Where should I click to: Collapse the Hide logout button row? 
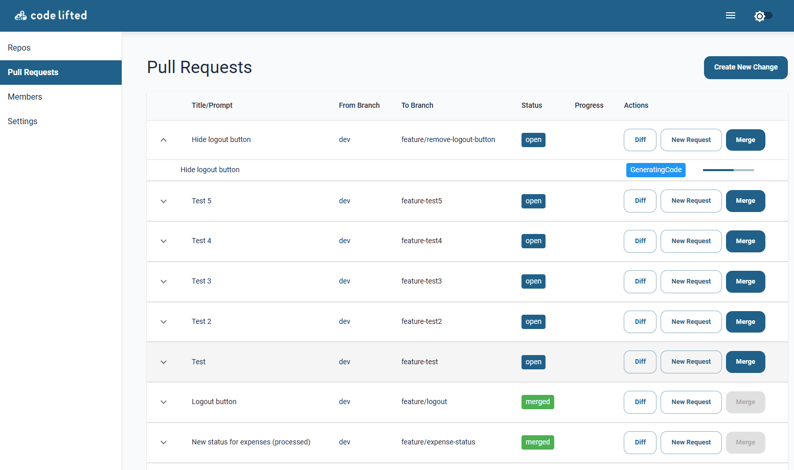(164, 140)
